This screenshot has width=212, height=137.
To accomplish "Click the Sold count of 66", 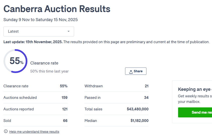I will (x=65, y=121).
